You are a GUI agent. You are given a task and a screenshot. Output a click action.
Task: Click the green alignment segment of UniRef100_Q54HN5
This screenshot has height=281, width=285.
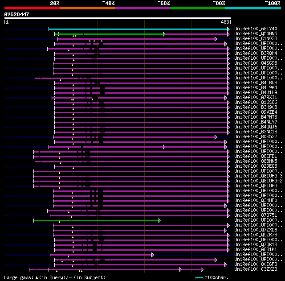click(109, 34)
